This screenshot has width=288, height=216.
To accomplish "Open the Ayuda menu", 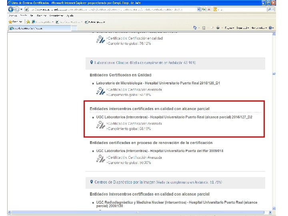I will [70, 16].
